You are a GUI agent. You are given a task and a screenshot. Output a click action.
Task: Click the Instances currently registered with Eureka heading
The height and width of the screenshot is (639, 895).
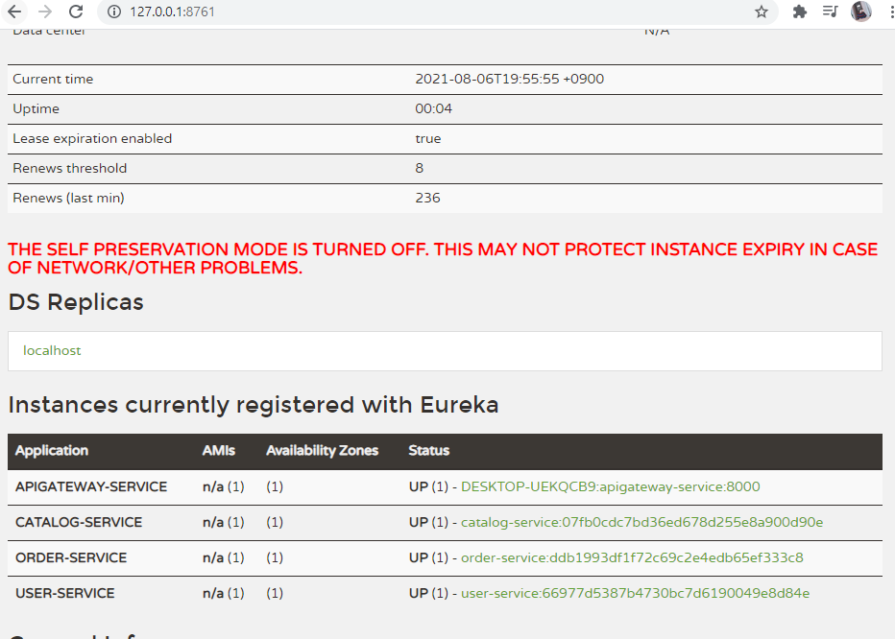coord(254,405)
